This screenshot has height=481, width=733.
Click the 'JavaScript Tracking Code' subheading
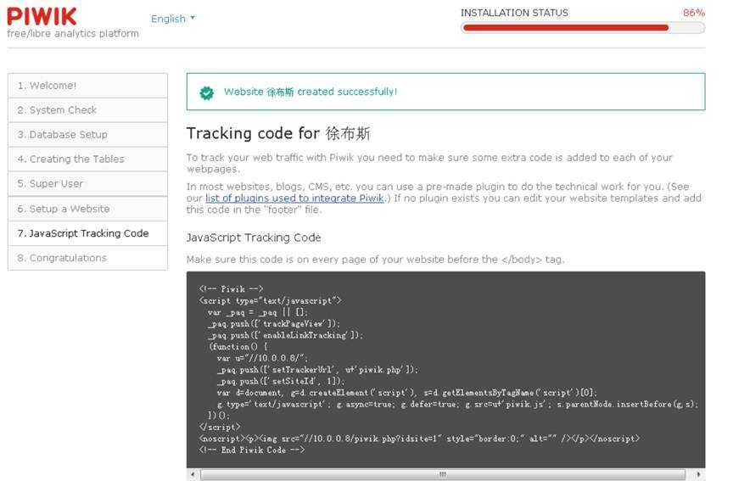(254, 238)
